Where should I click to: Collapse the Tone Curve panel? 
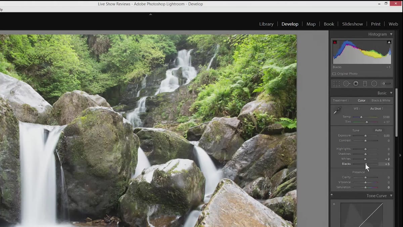[x=391, y=196]
